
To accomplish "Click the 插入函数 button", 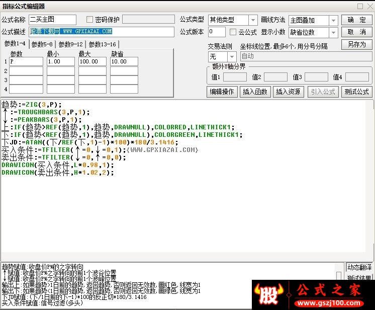I will (255, 92).
